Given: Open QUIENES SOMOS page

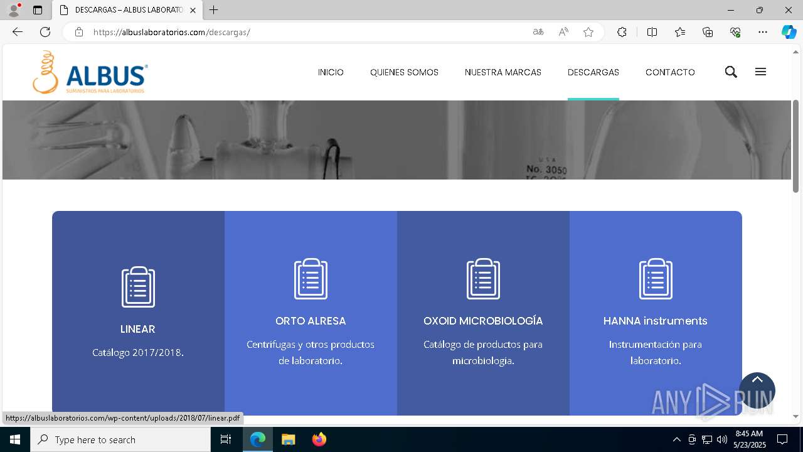Looking at the screenshot, I should (x=404, y=72).
